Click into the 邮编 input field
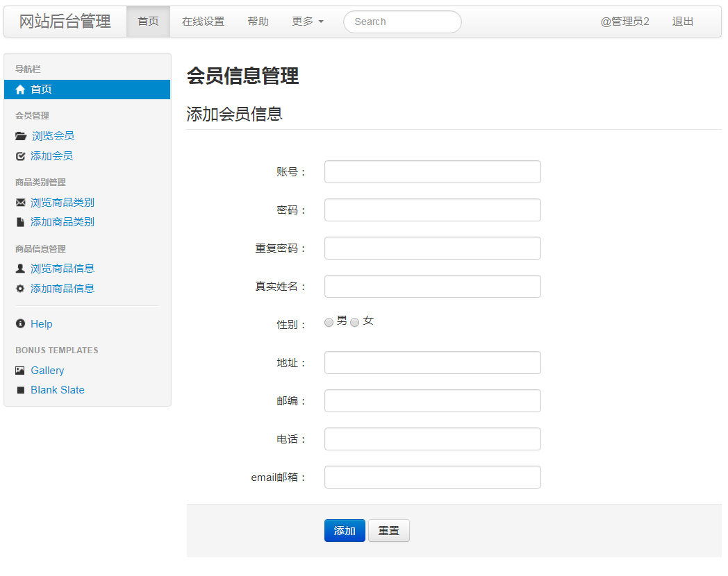Viewport: 728px width, 576px height. coord(432,400)
